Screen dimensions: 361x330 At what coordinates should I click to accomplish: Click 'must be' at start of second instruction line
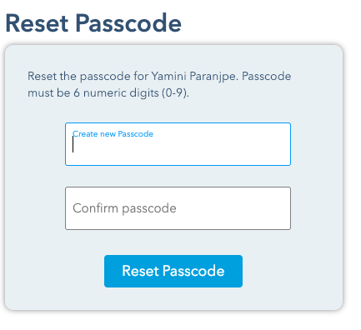(49, 92)
